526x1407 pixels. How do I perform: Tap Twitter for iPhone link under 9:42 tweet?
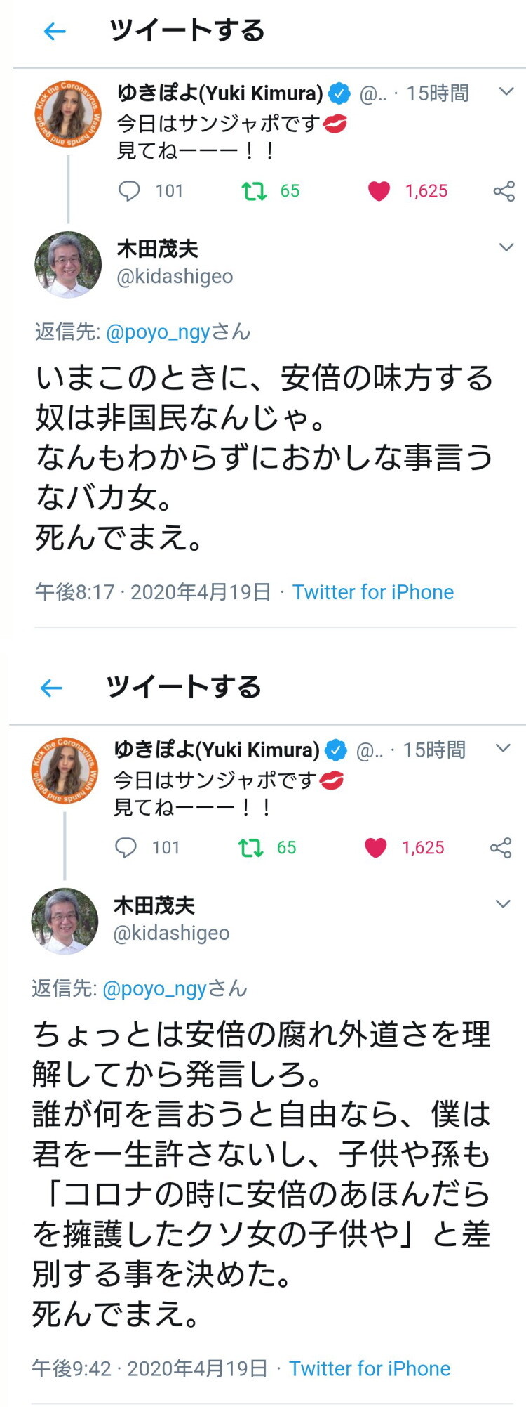[x=370, y=1368]
